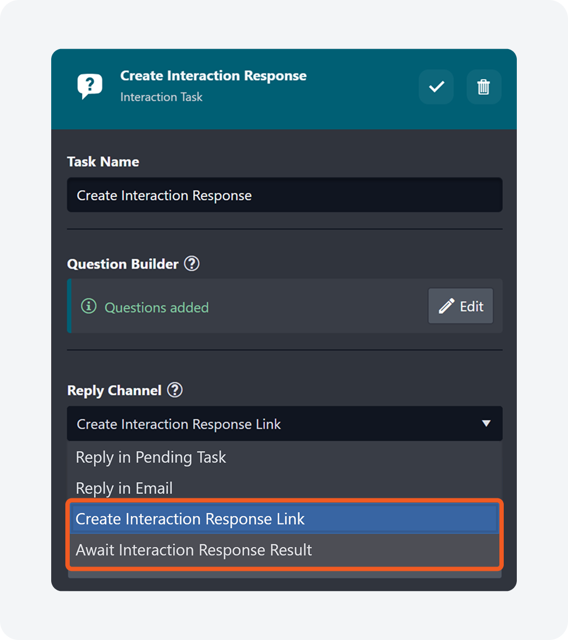Screen dimensions: 568x640
Task: Select Create Interaction Response Link option
Action: [190, 519]
